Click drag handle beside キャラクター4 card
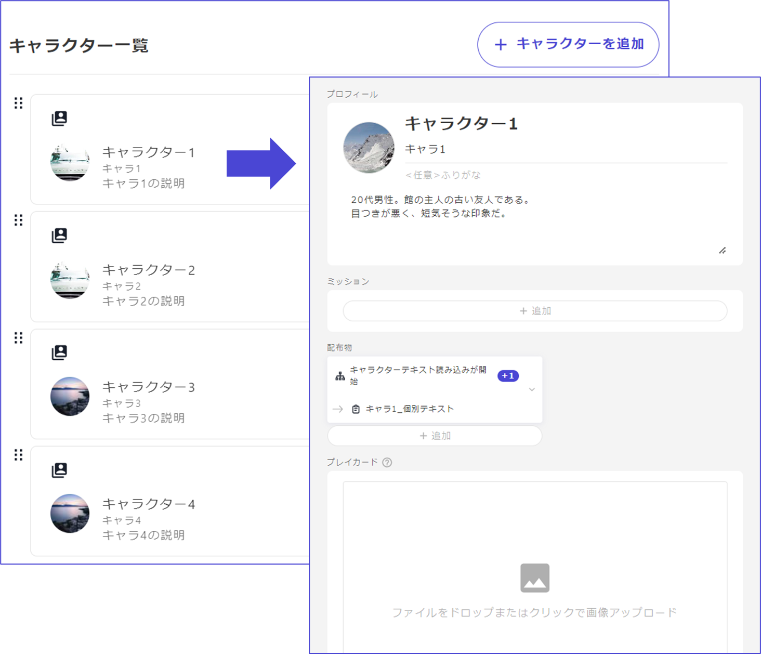The width and height of the screenshot is (761, 654). pos(19,455)
